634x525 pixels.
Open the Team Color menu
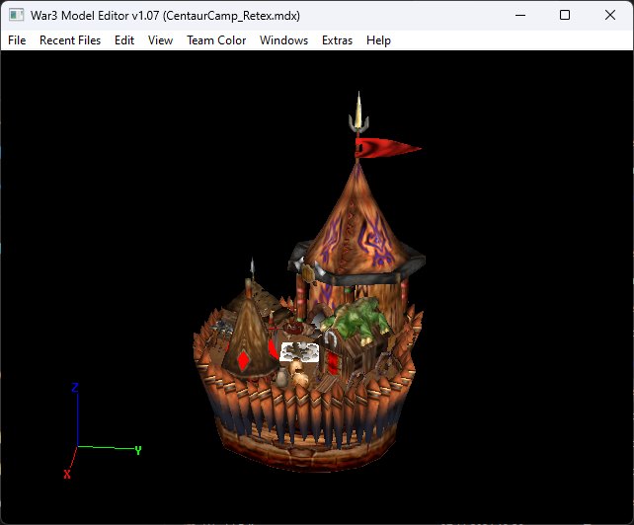pyautogui.click(x=216, y=40)
